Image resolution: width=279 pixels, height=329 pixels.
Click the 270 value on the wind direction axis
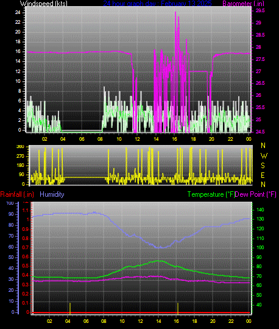tap(20, 156)
